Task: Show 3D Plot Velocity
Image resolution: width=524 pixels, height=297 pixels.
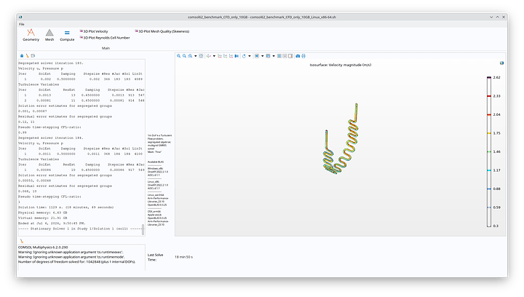Action: click(x=94, y=31)
